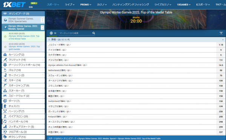The image size is (226, 140).
Task: Select Norway to win odds 1.18
Action: pyautogui.click(x=221, y=45)
